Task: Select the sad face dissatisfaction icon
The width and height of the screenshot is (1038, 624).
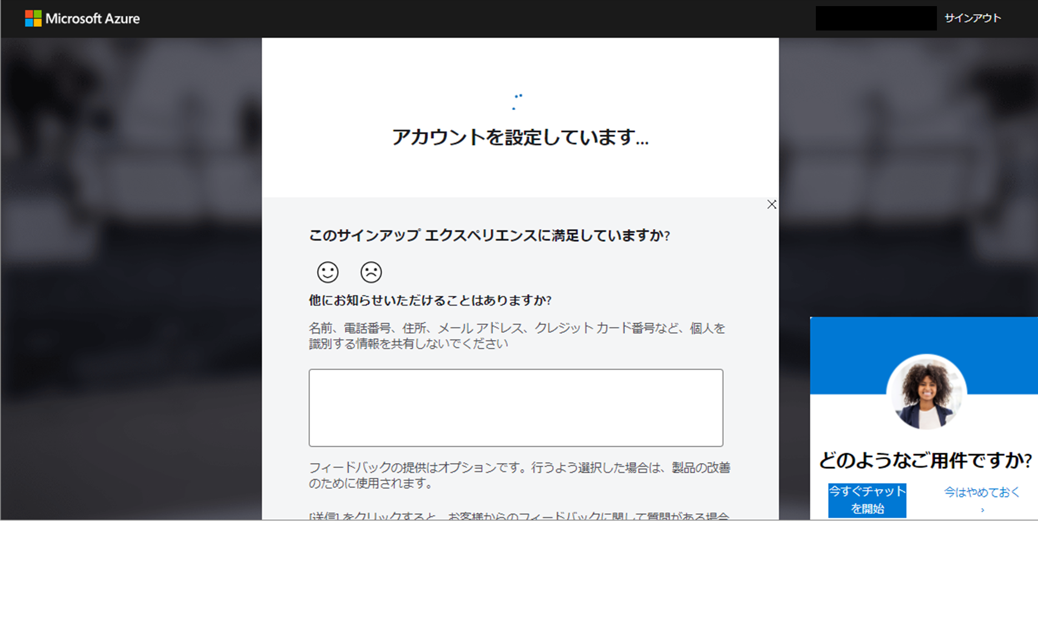Action: pos(371,272)
